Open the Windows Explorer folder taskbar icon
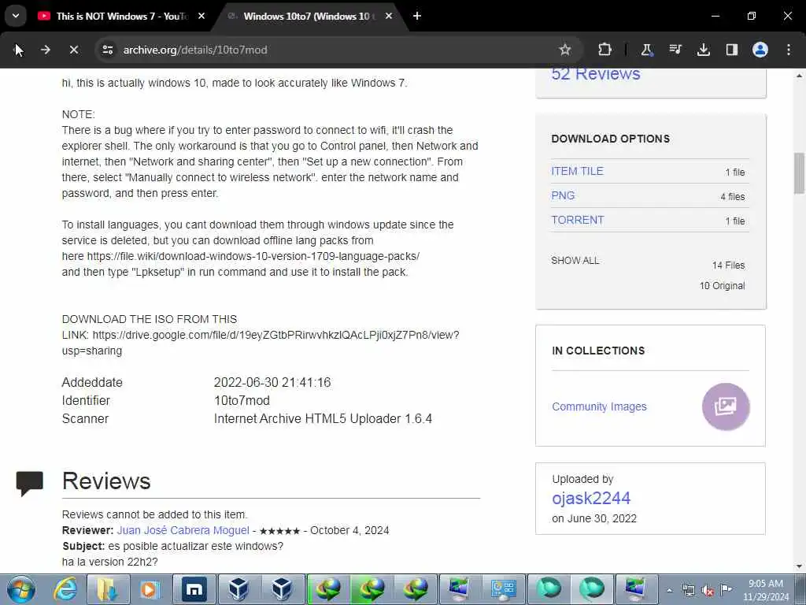Viewport: 806px width, 605px height. click(x=108, y=589)
